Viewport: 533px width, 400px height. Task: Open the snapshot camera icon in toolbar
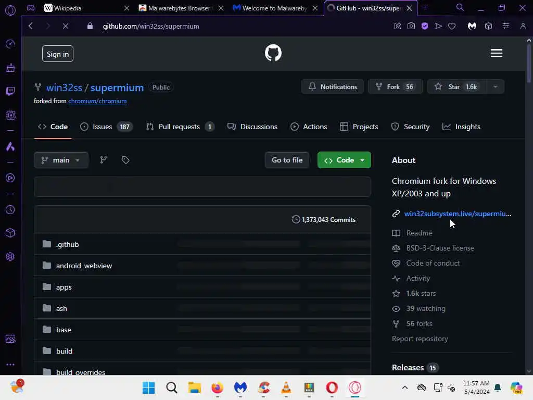click(x=411, y=26)
